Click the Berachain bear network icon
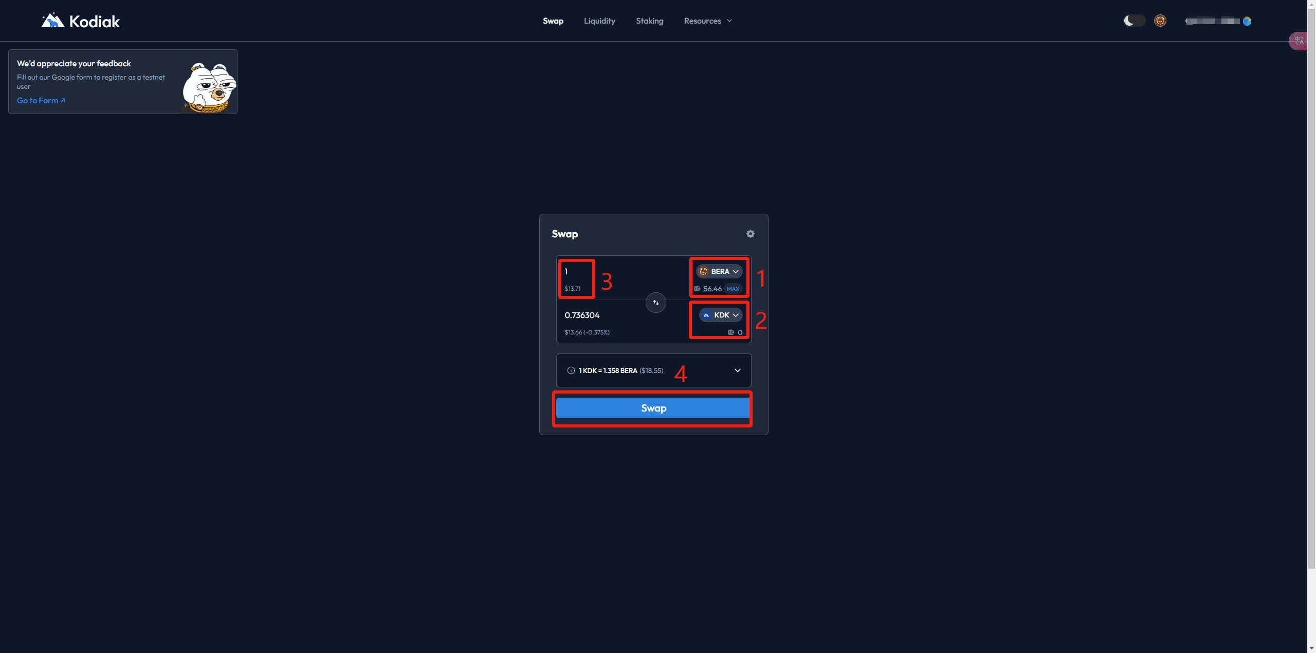Viewport: 1316px width, 653px height. [1160, 21]
